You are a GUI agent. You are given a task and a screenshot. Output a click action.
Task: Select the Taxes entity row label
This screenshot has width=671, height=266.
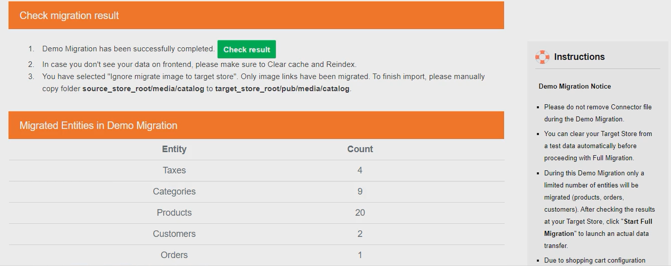(174, 170)
